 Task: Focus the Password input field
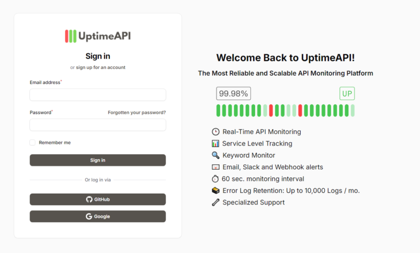(98, 125)
